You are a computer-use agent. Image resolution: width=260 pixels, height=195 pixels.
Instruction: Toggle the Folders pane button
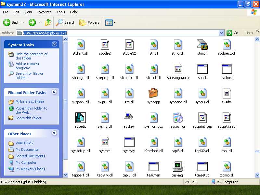[89, 22]
